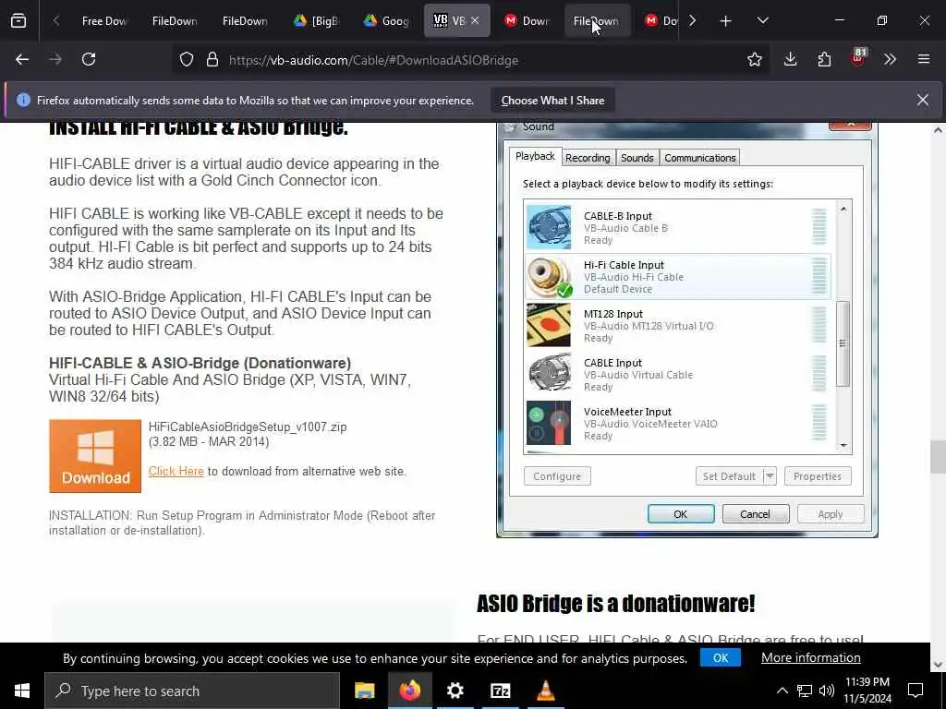
Task: Open the red extension badge with 81
Action: [x=857, y=58]
